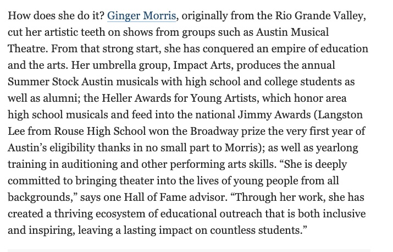Click the word "eligibility" in the text
This screenshot has height=252, width=393.
72,148
